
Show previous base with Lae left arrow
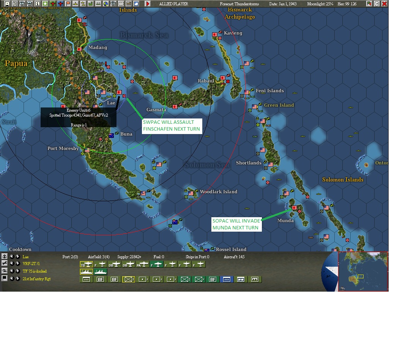(x=12, y=257)
